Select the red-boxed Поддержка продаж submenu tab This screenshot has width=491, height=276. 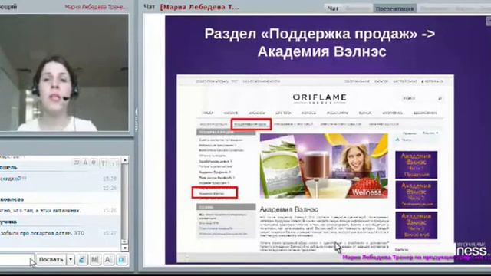click(x=251, y=124)
